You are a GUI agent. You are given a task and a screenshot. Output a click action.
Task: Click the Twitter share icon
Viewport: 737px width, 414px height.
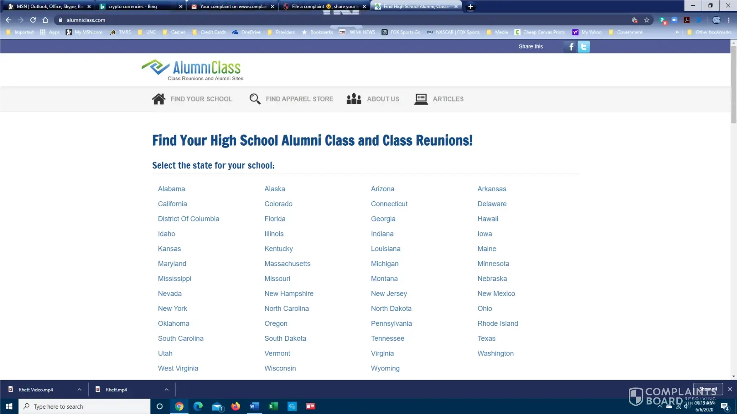(x=584, y=47)
